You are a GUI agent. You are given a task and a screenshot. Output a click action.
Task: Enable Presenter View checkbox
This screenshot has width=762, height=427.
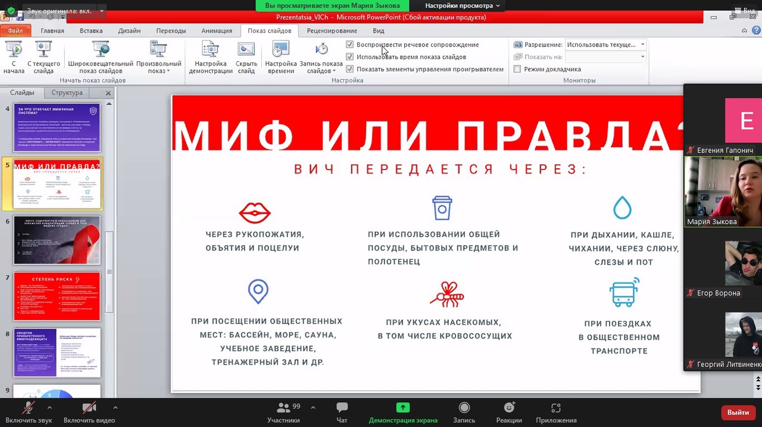(x=517, y=69)
